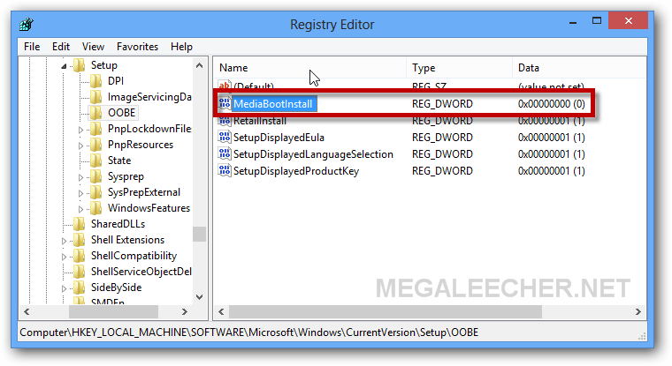Sort values by the Data column header
Screen dimensions: 672x366
point(579,68)
